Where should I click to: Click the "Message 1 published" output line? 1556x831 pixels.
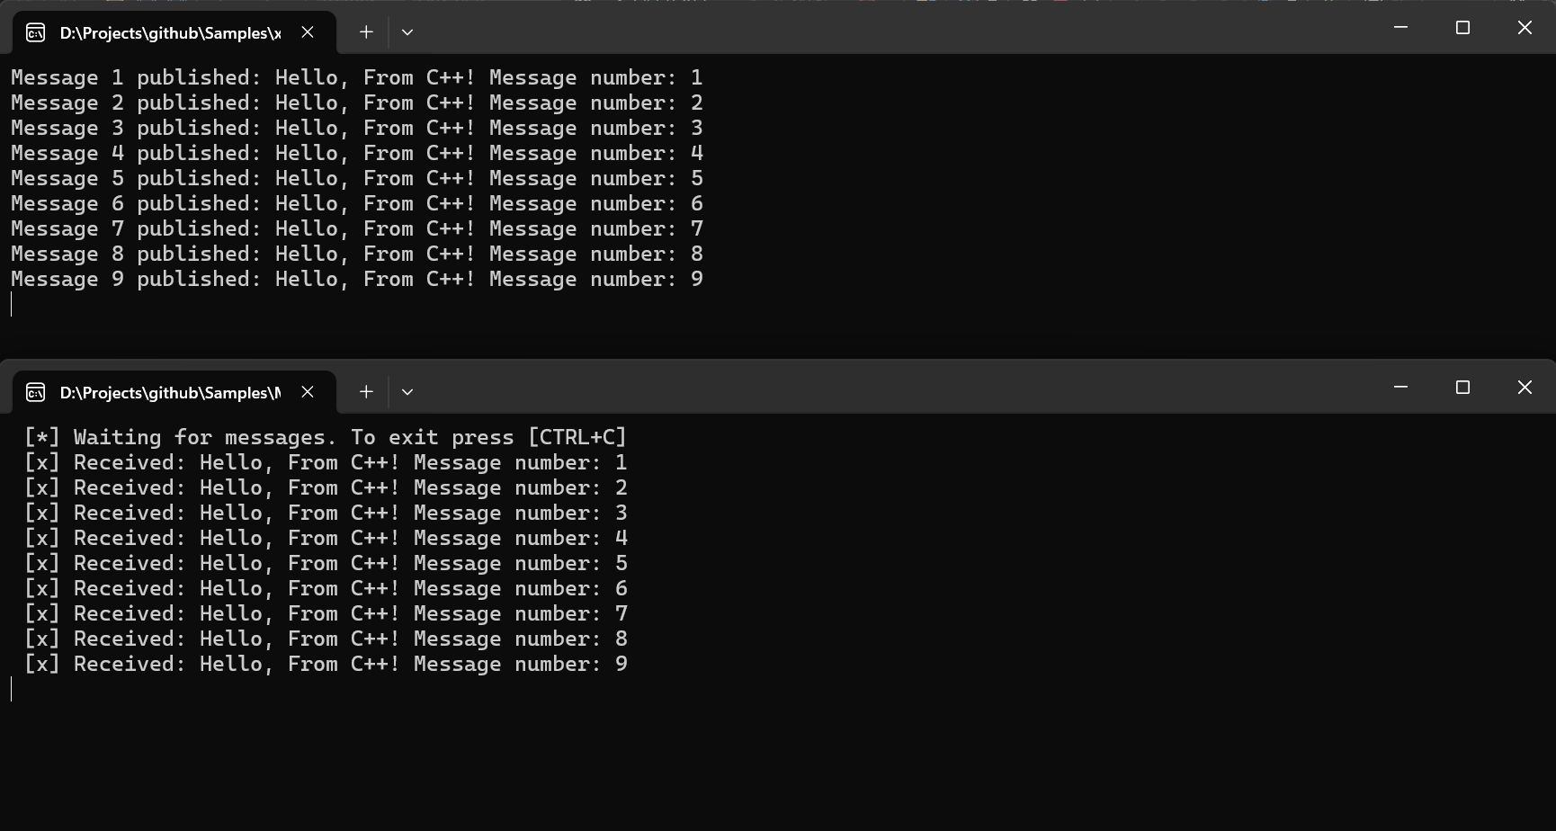356,78
